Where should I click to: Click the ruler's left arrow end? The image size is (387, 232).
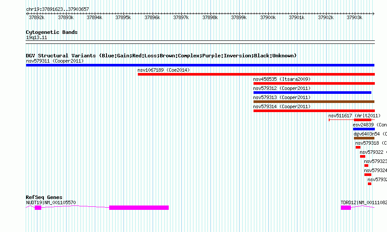click(27, 14)
